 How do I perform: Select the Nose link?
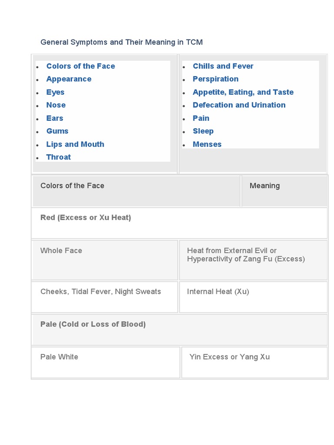point(56,105)
